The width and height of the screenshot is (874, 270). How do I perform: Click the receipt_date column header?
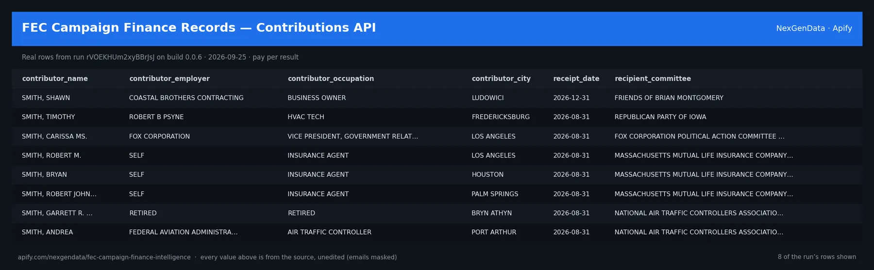576,79
